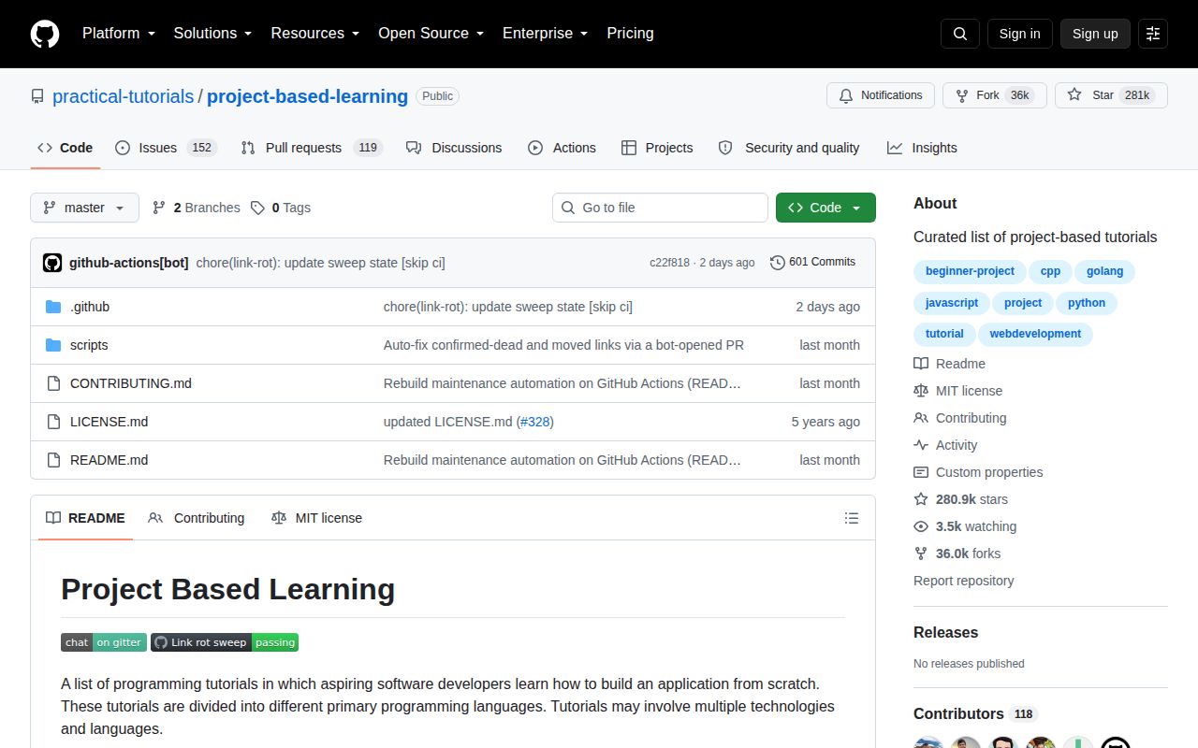Open the Pricing link
This screenshot has width=1198, height=748.
click(x=630, y=34)
